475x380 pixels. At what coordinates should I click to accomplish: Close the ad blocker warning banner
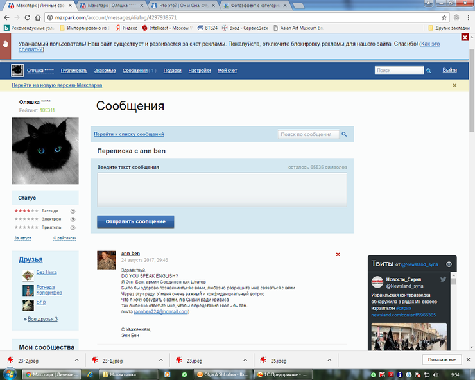(x=465, y=37)
